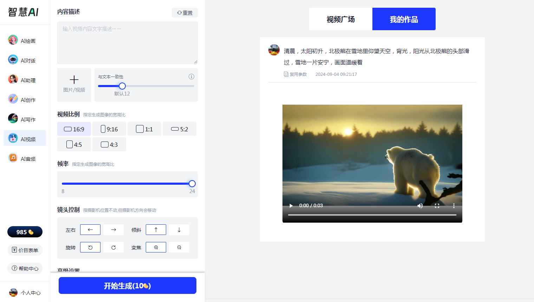
Task: Select the 9:16 aspect ratio
Action: point(109,129)
